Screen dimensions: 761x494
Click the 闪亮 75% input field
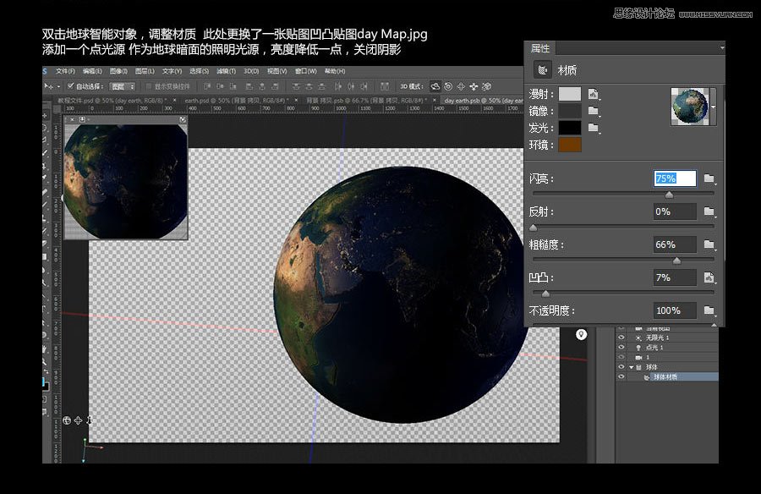[x=675, y=178]
